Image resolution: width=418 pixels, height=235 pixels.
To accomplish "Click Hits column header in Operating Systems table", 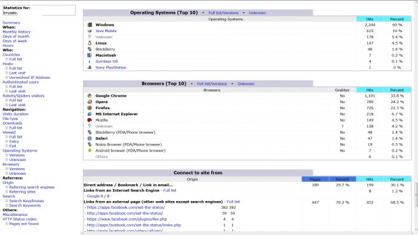I will pos(370,19).
